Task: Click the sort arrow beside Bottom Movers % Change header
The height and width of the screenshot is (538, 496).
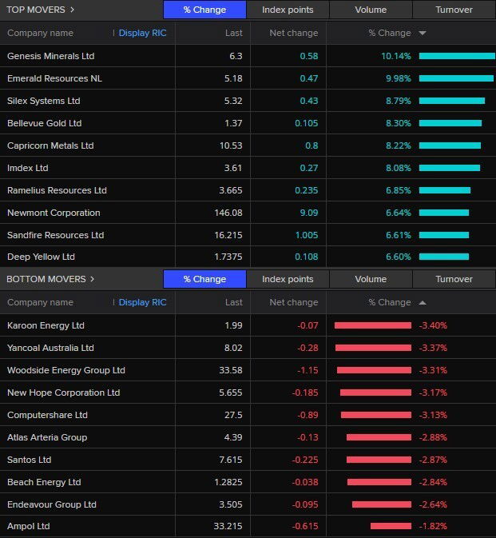Action: [x=422, y=303]
